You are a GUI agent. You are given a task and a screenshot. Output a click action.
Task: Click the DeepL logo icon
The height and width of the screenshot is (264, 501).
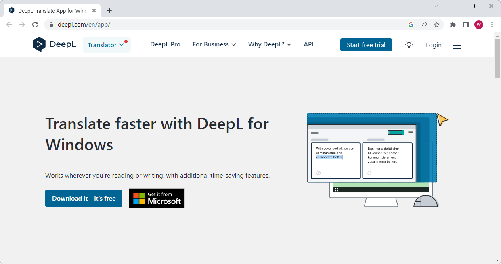coord(39,44)
